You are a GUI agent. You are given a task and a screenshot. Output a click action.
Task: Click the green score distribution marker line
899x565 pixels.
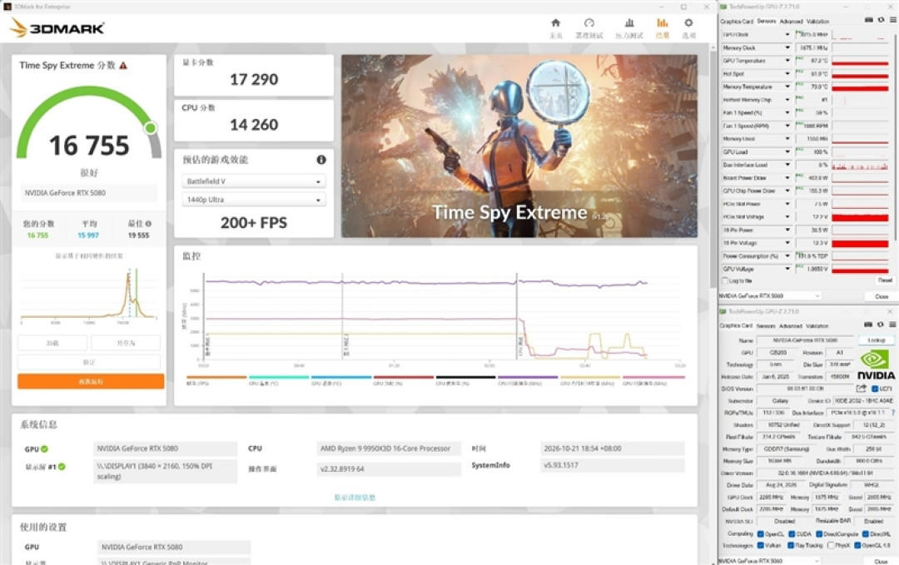(x=136, y=293)
